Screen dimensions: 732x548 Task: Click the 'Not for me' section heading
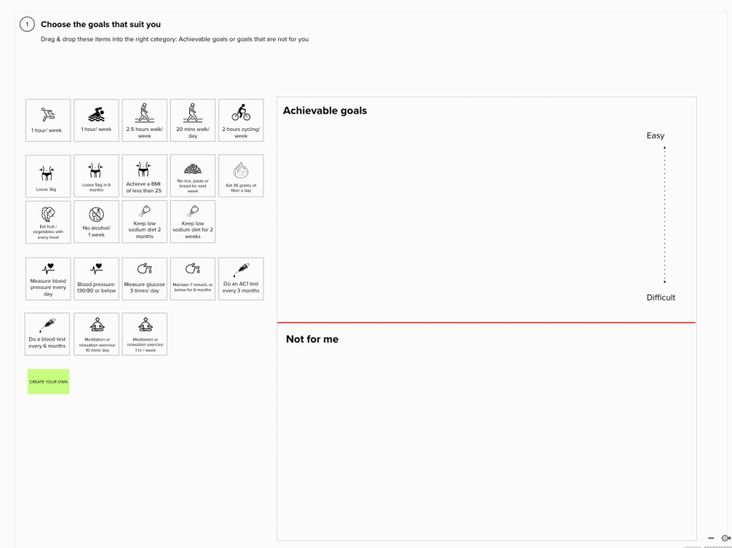[312, 339]
